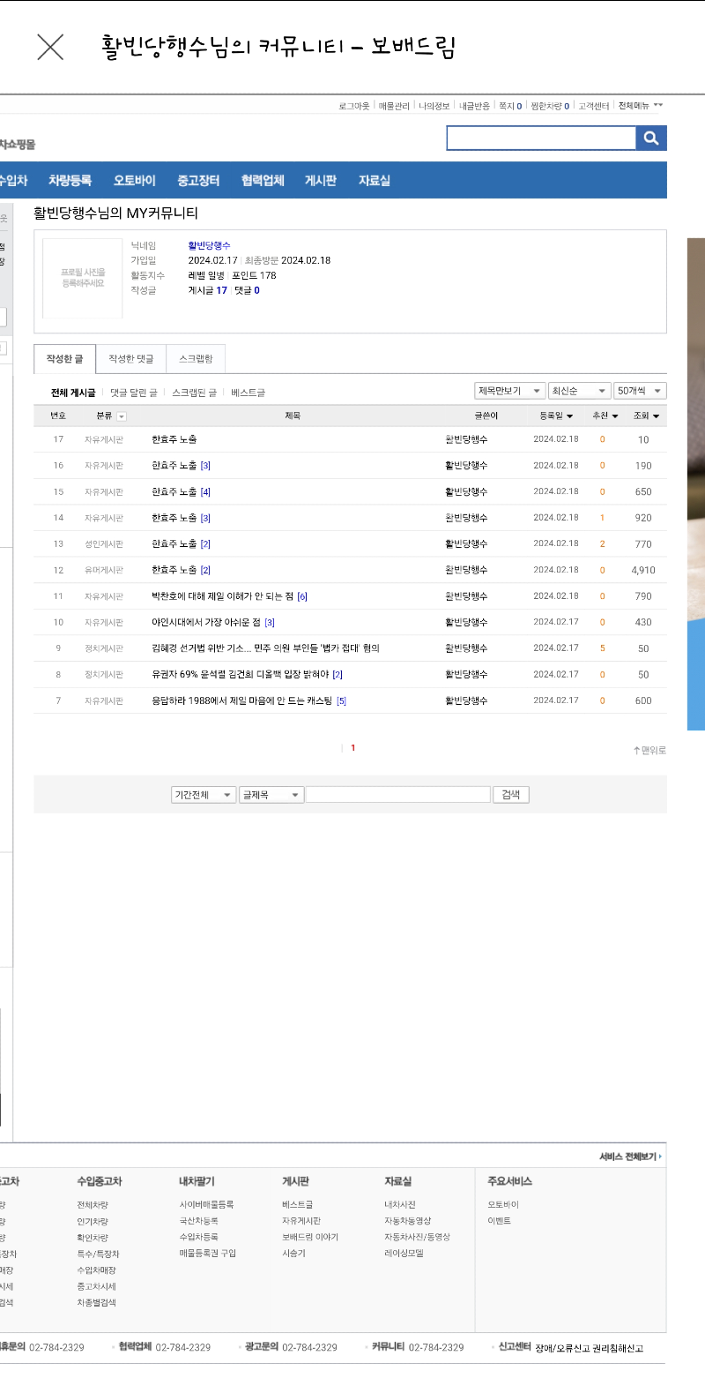Close the page with the X icon
The width and height of the screenshot is (705, 1378).
tap(50, 47)
